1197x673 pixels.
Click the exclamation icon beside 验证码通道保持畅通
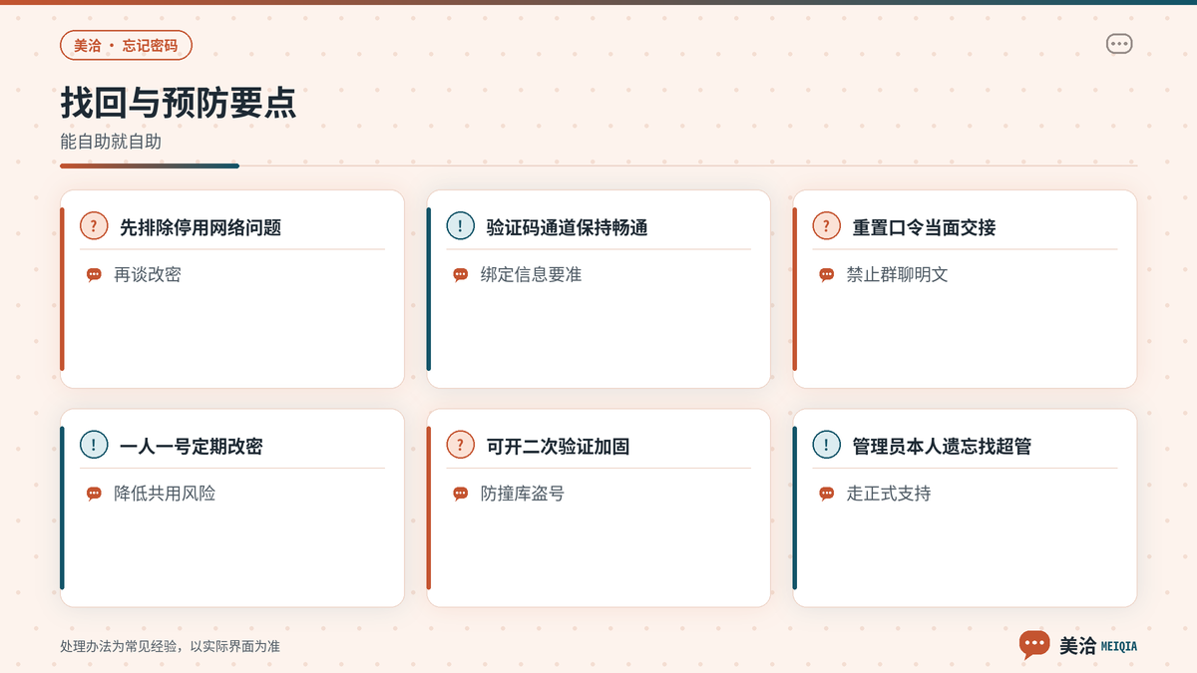pyautogui.click(x=460, y=225)
